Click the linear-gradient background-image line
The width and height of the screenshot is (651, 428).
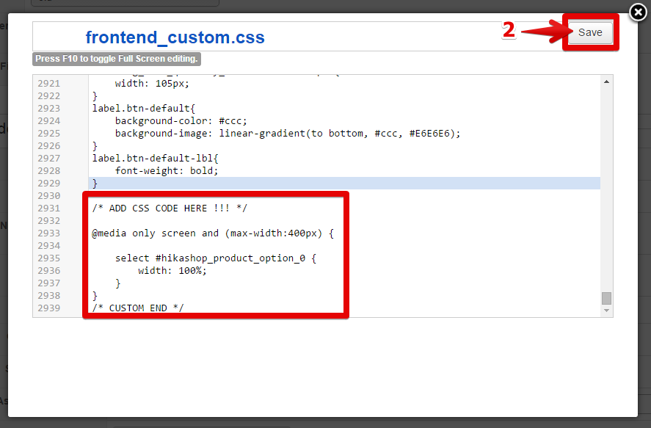(x=287, y=133)
